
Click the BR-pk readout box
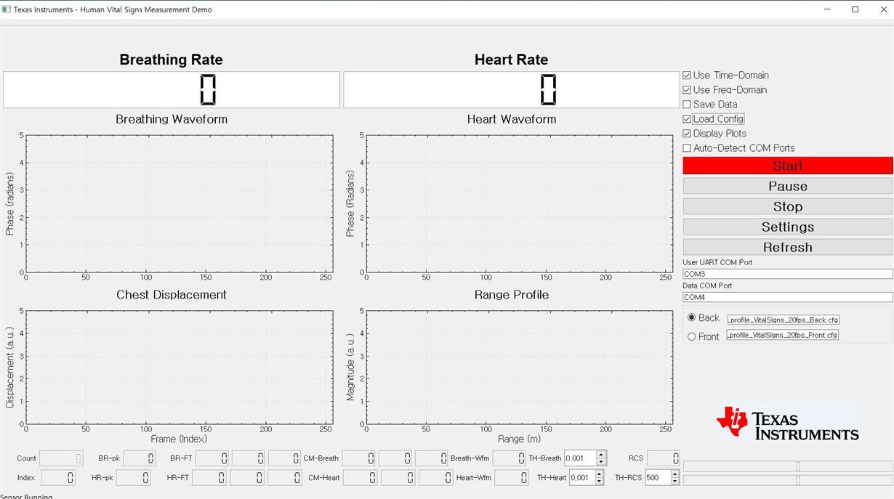point(139,458)
